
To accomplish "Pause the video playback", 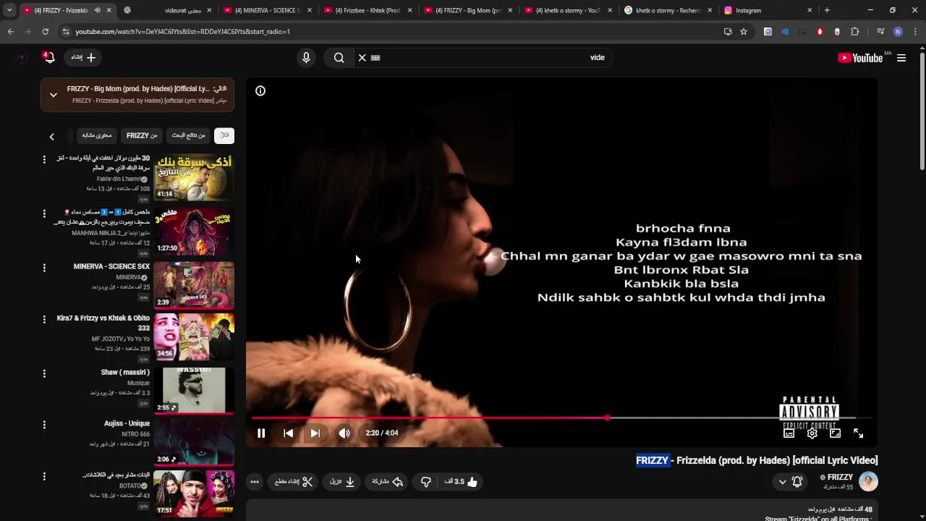I will click(261, 433).
